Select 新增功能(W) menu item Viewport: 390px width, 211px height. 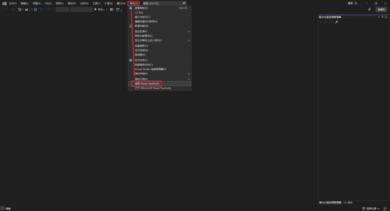(x=160, y=26)
